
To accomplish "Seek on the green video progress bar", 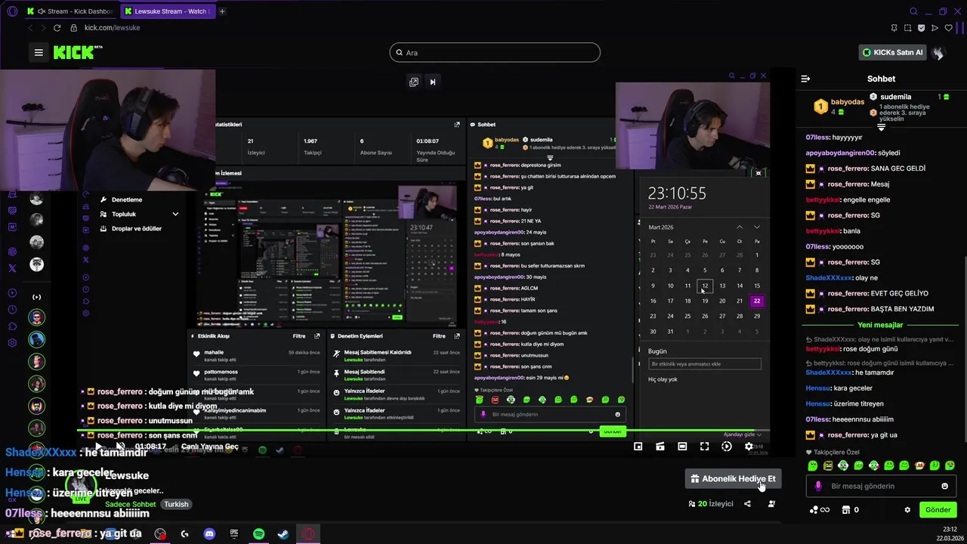I will (x=423, y=431).
